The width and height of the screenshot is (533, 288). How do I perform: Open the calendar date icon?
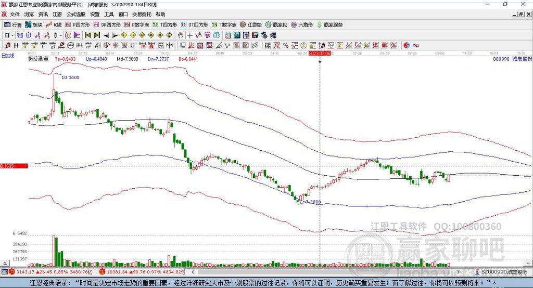[228, 35]
